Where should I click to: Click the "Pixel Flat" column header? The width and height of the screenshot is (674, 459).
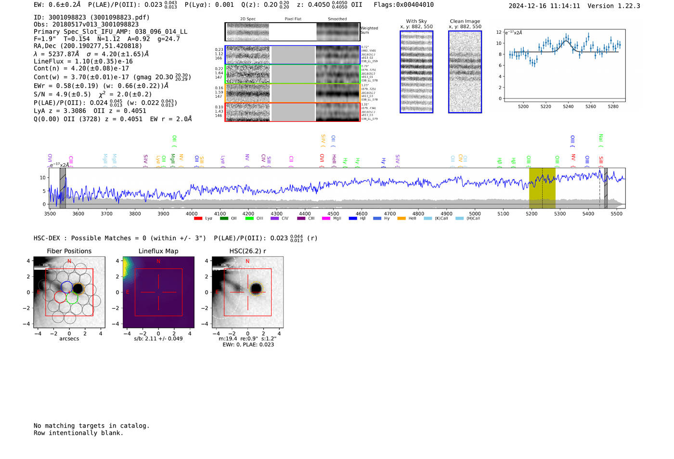[x=293, y=19]
